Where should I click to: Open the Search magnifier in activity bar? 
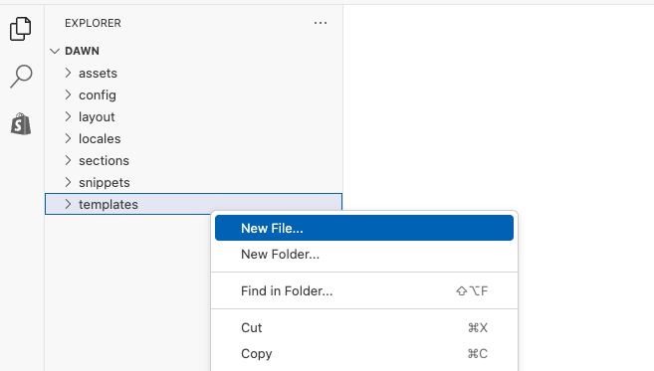pyautogui.click(x=21, y=77)
